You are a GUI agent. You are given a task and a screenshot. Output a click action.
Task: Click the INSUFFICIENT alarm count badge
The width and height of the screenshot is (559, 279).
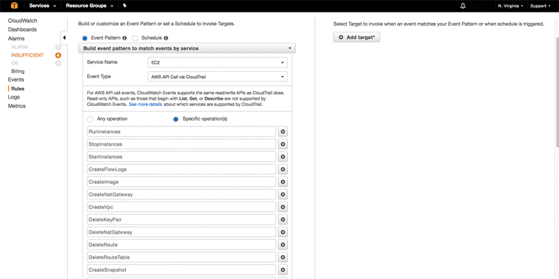[x=58, y=55]
